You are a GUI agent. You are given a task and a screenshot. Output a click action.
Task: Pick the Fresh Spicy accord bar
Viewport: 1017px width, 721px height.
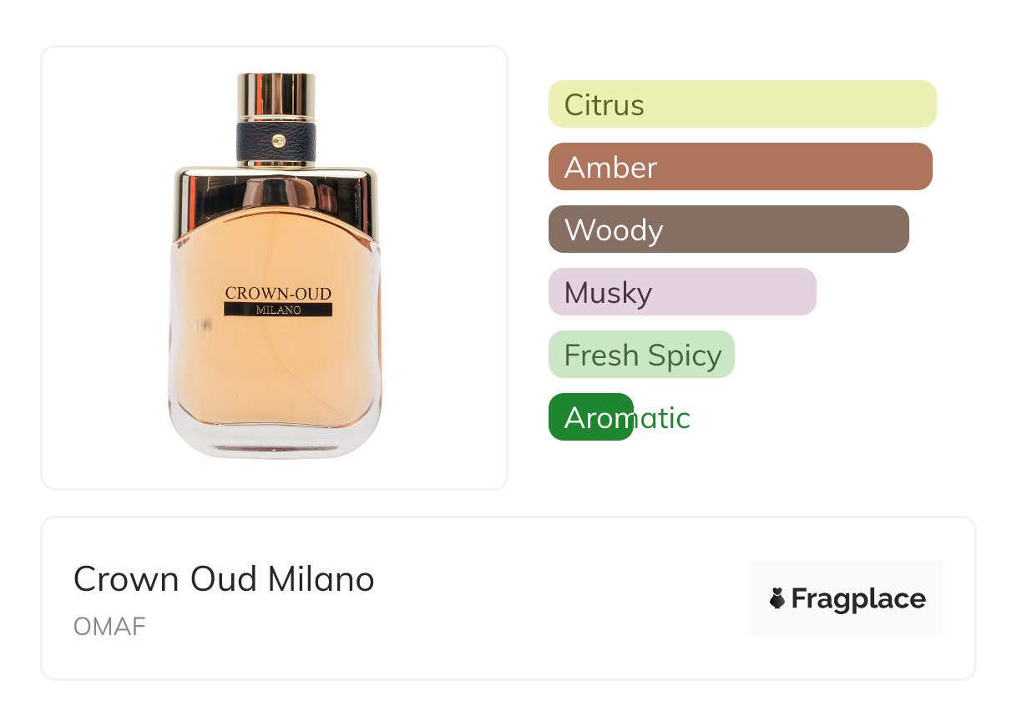click(641, 355)
